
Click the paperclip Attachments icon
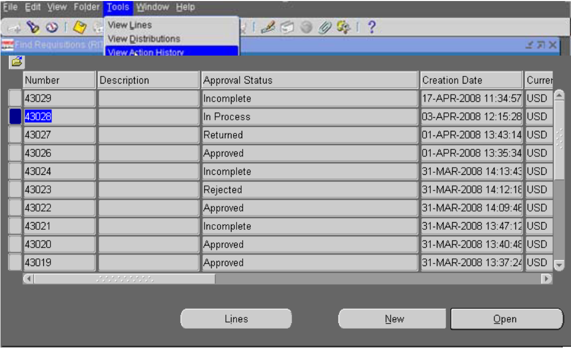click(323, 24)
